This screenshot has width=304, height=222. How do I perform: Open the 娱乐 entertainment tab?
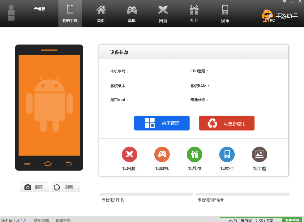coord(225,13)
